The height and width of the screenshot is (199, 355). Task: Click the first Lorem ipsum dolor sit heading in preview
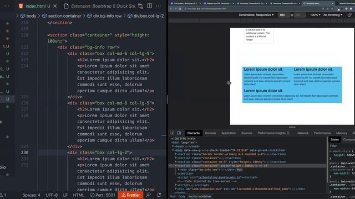click(x=263, y=69)
